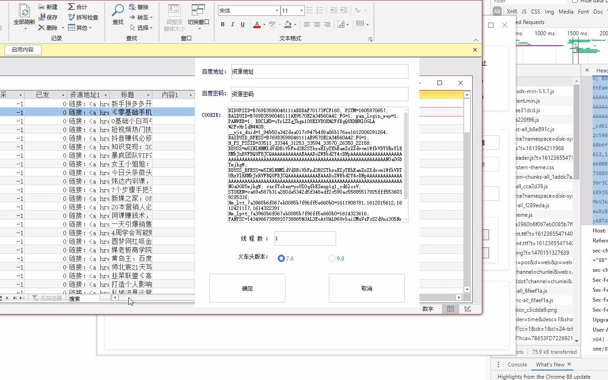Click the 百度地址 input field

point(319,71)
